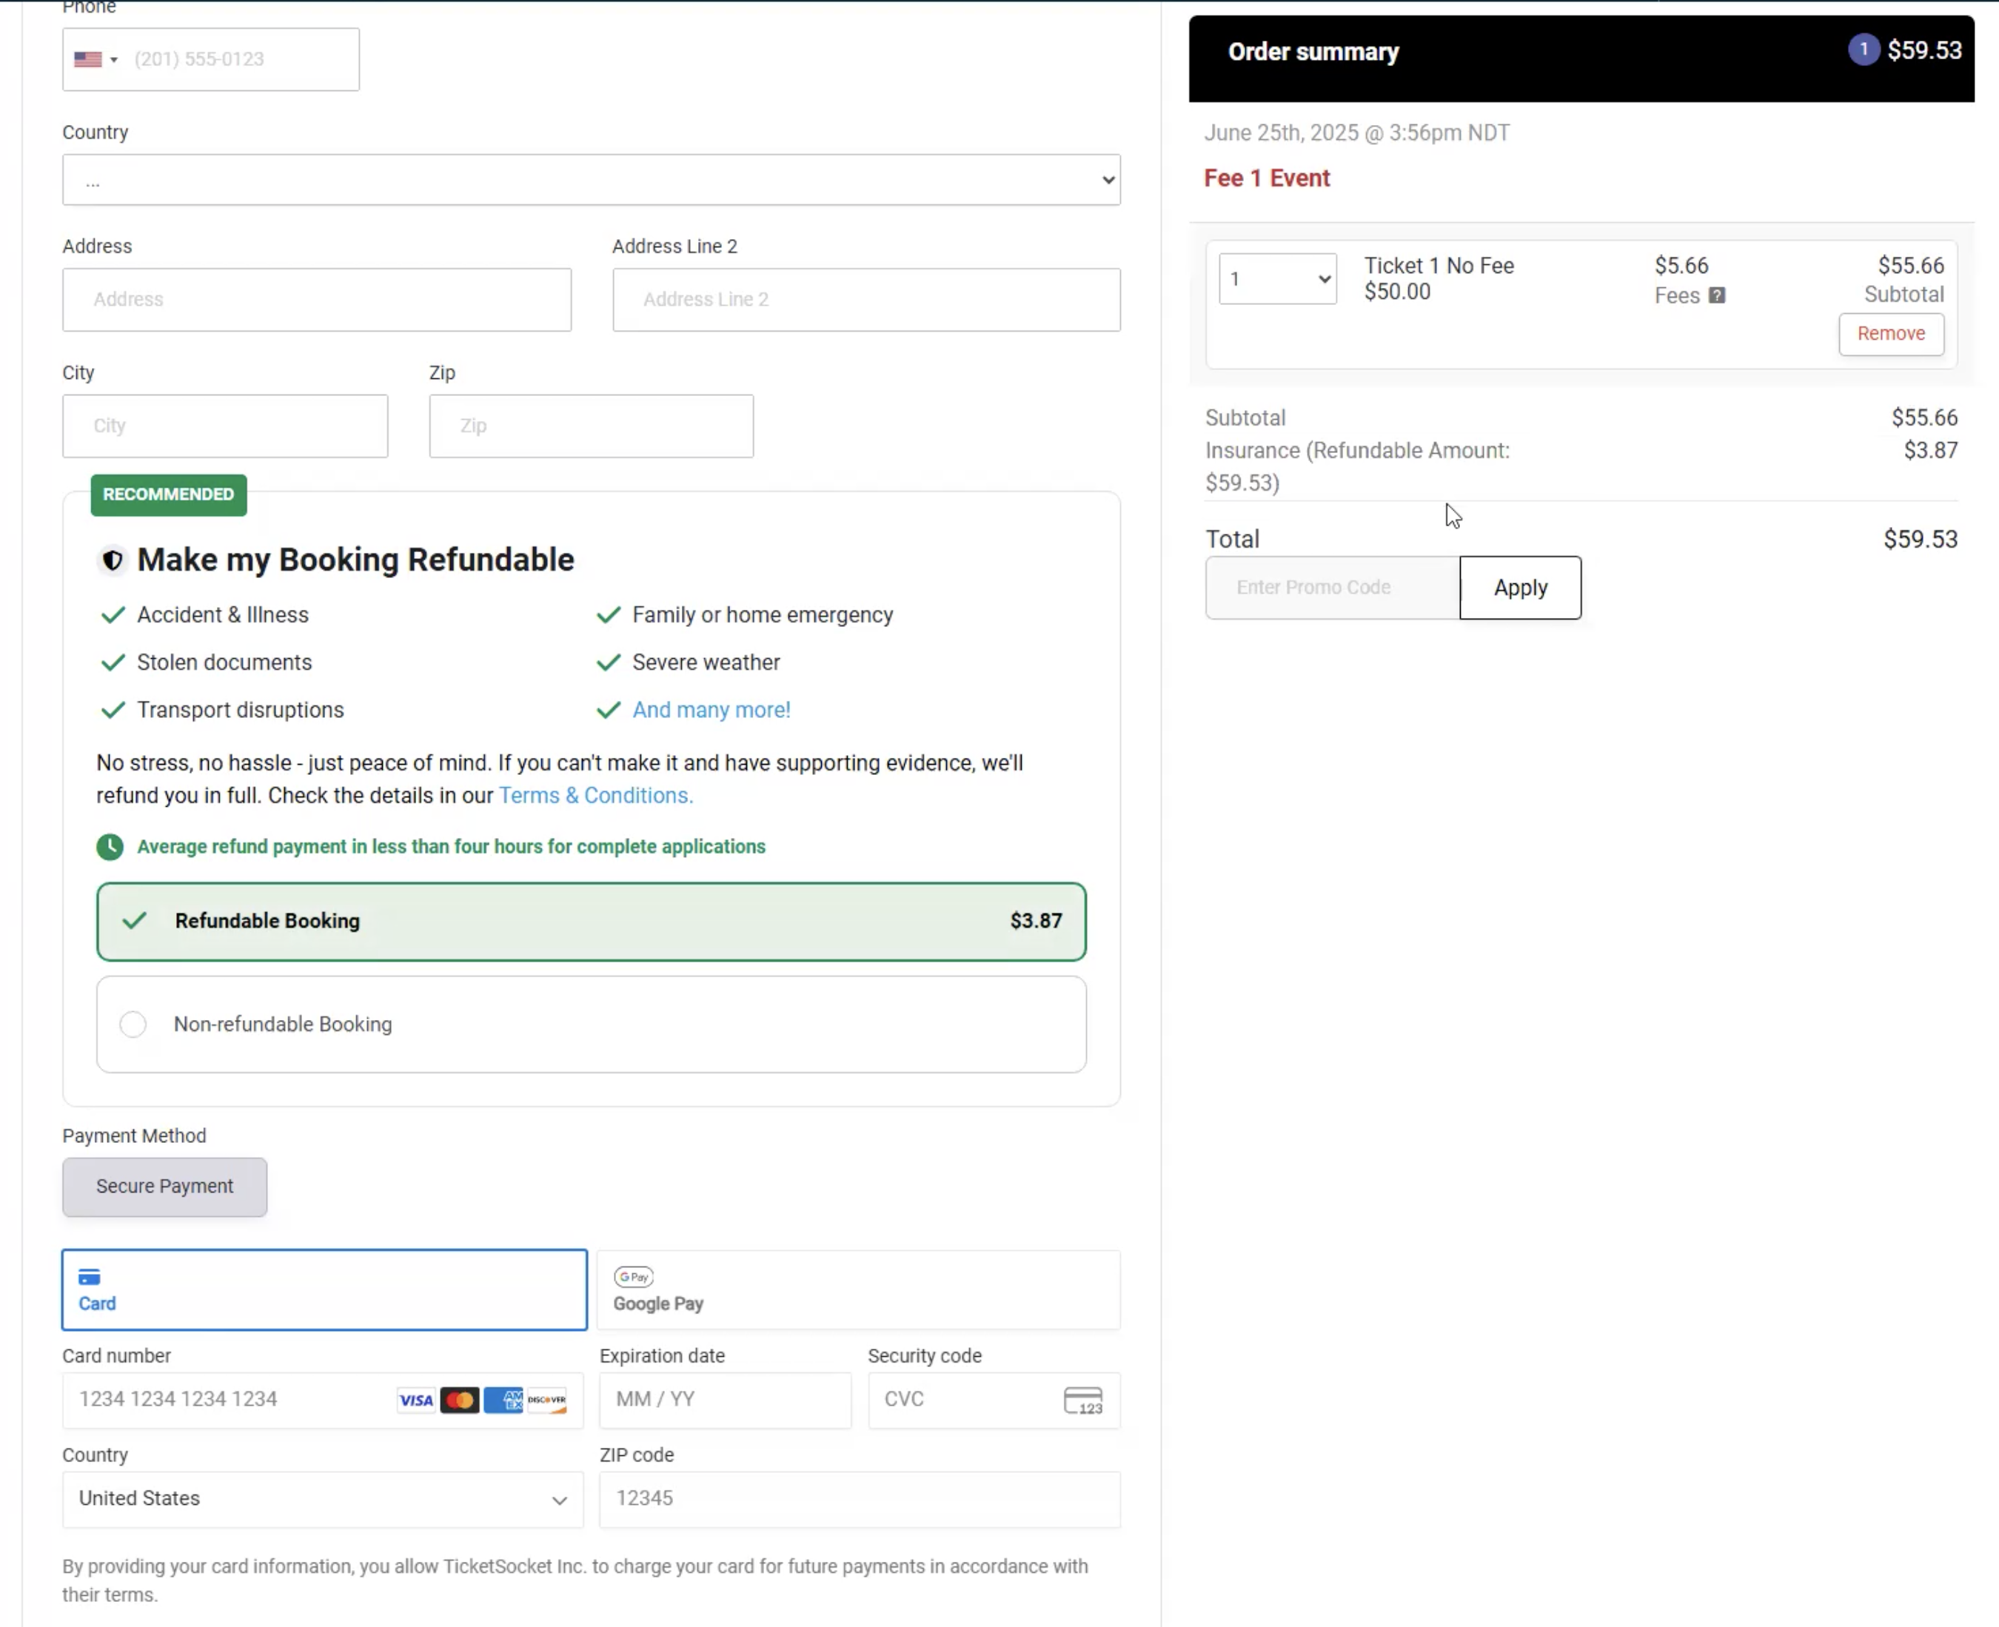This screenshot has width=1999, height=1627.
Task: Click the blue card icon in Card tab
Action: pyautogui.click(x=89, y=1278)
